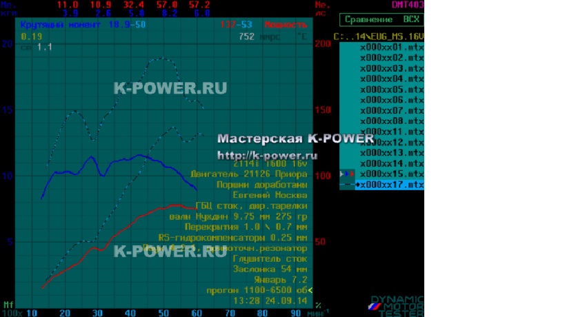
Task: Click the blue-red arrow marker beside x000xx15.mtx
Action: [347, 174]
